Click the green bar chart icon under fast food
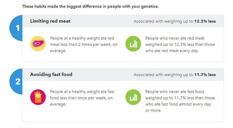 [133, 97]
